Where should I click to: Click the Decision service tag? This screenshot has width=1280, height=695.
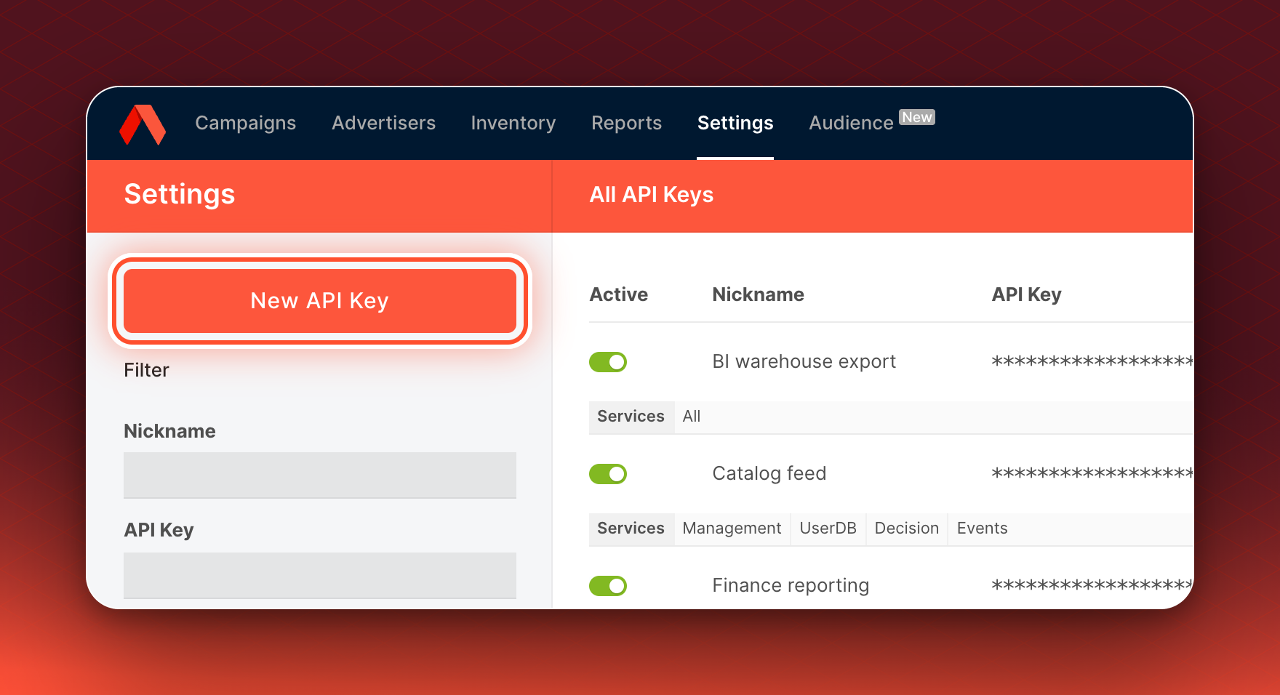(907, 529)
